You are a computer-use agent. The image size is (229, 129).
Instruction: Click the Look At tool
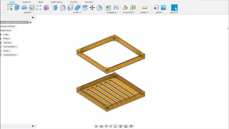point(102,126)
